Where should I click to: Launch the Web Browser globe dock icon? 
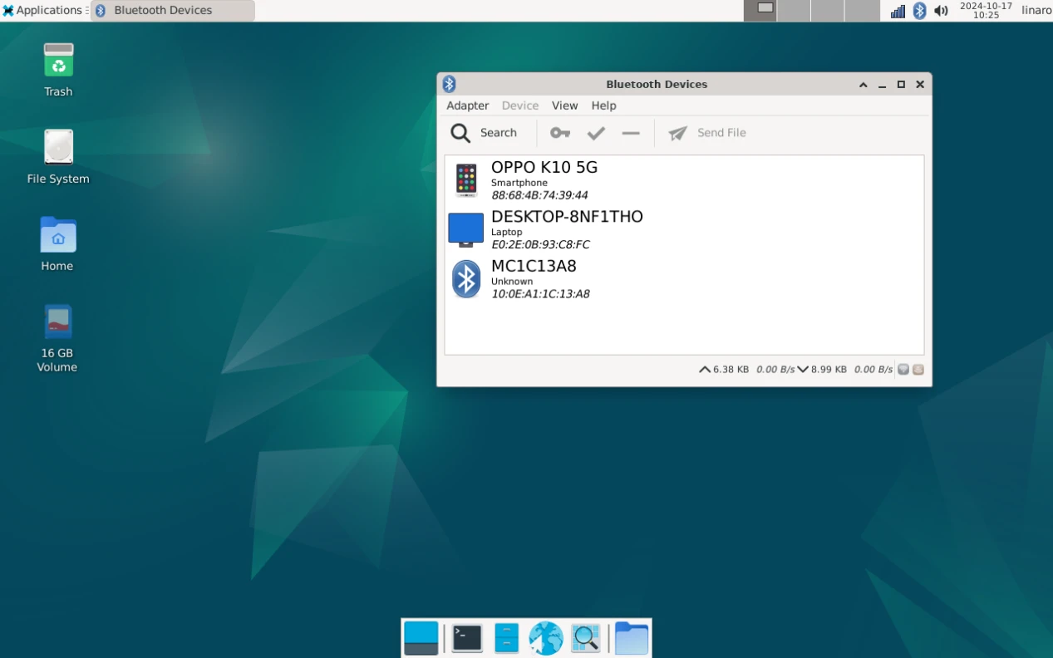(x=546, y=638)
